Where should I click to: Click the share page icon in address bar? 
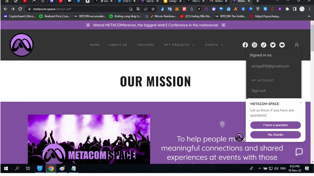pyautogui.click(x=146, y=9)
